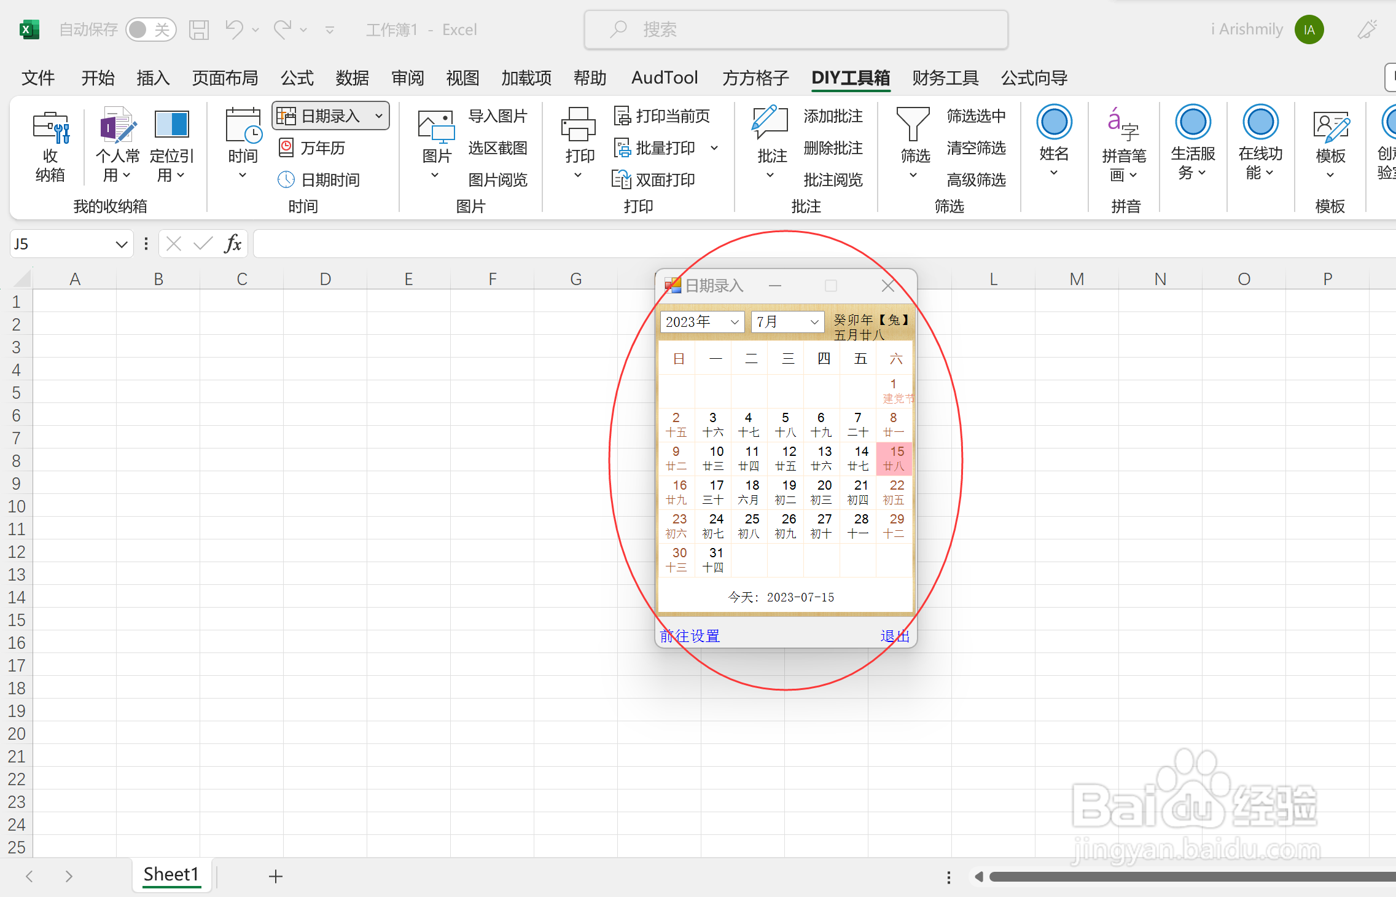Open the 收纳箱 toolbox icon
The height and width of the screenshot is (897, 1396).
50,127
